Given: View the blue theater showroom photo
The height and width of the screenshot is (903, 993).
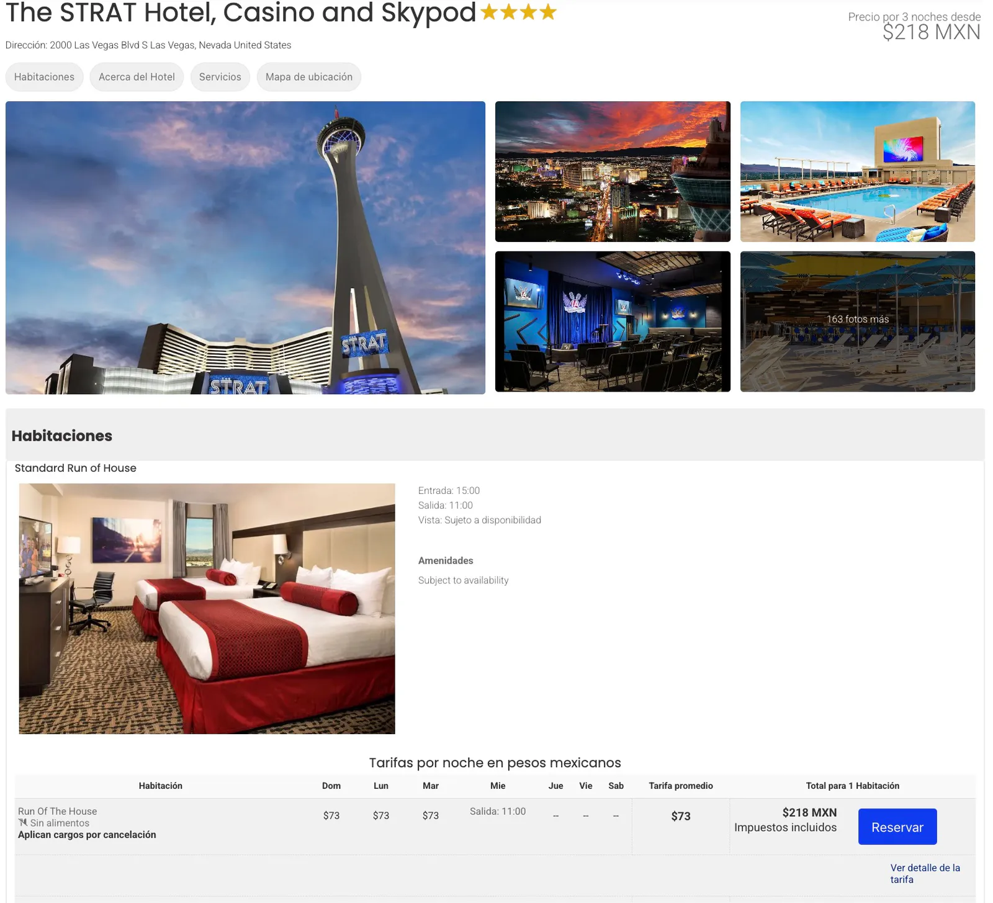Looking at the screenshot, I should coord(613,321).
